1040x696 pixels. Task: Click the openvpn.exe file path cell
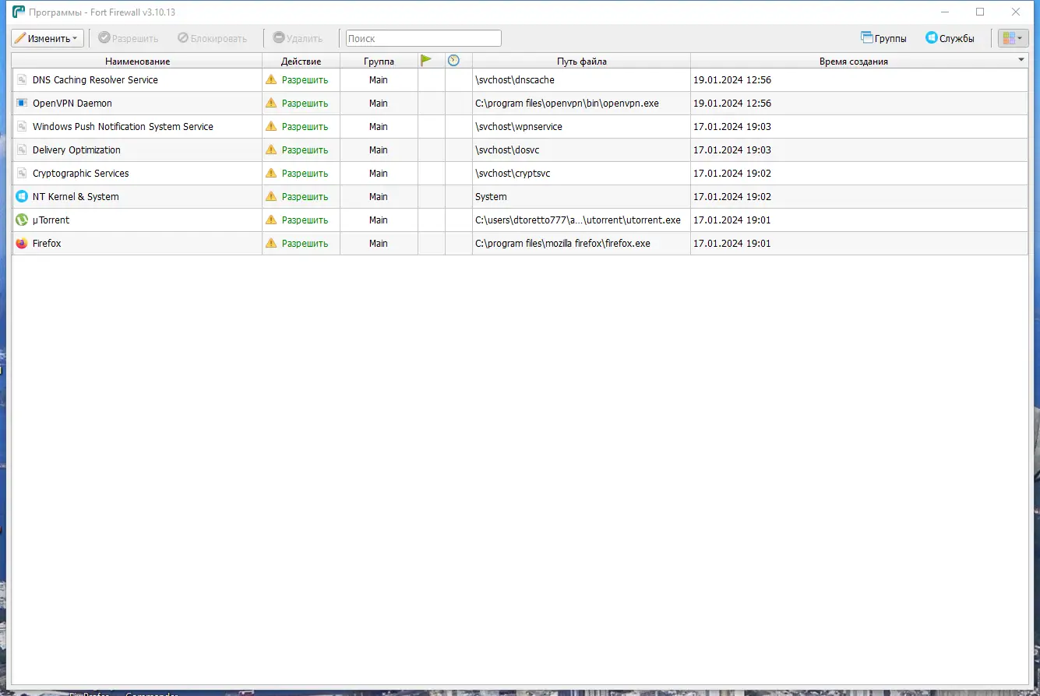click(582, 104)
